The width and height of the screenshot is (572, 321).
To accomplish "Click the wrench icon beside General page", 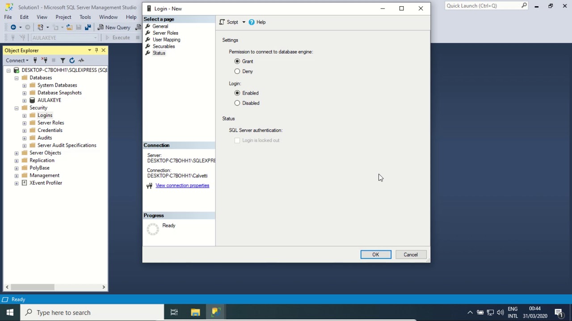I will (147, 26).
